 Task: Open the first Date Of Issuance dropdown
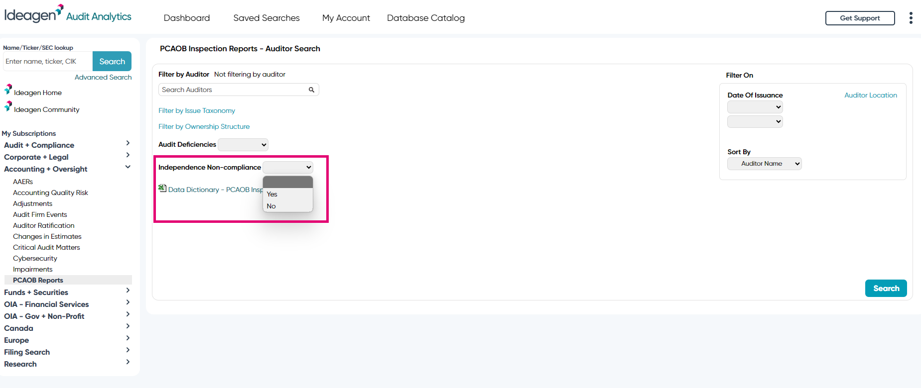coord(755,107)
